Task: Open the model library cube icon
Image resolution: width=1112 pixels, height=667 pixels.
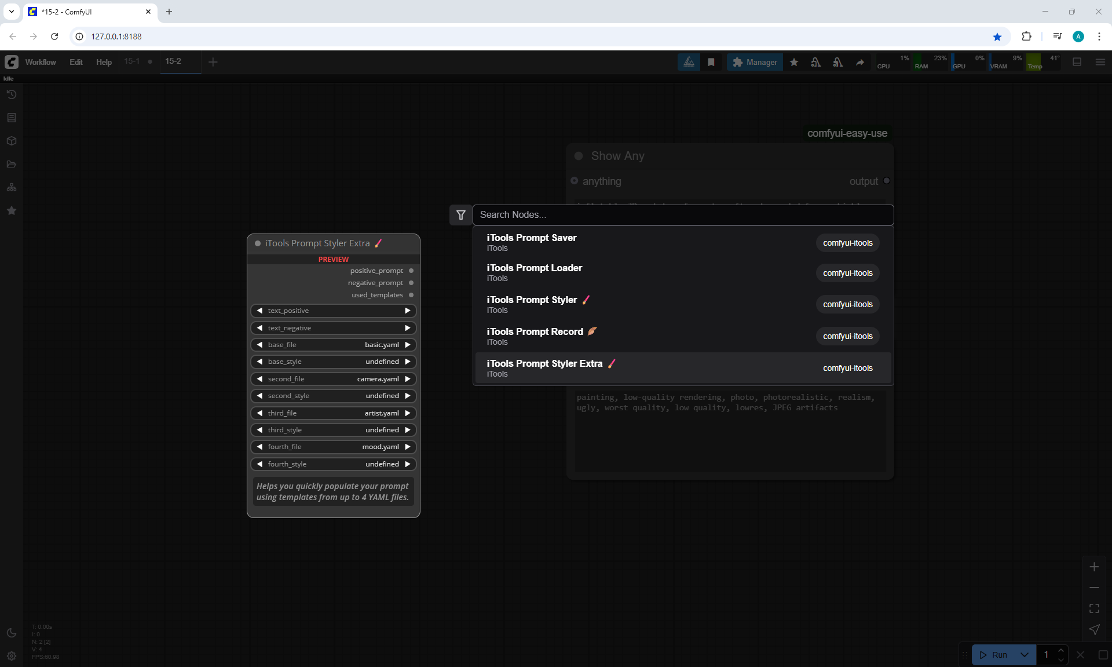Action: [x=12, y=141]
